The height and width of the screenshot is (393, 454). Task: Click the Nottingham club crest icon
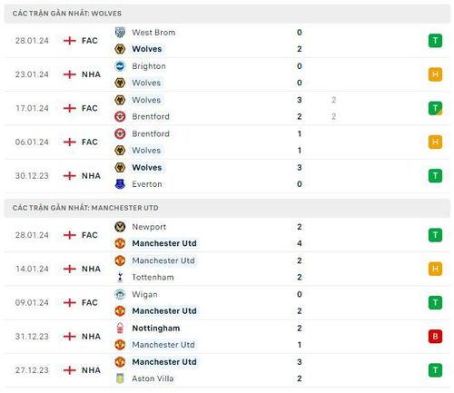(x=120, y=328)
